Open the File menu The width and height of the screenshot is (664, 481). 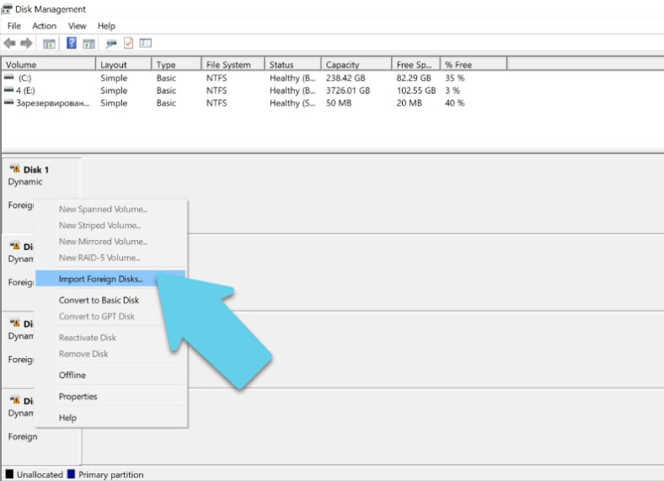point(14,26)
